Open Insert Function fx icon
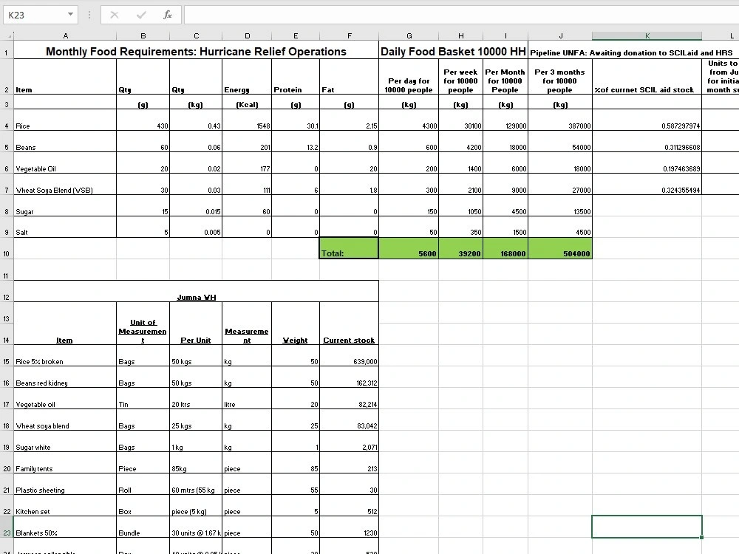Viewport: 739px width, 554px height. tap(167, 15)
